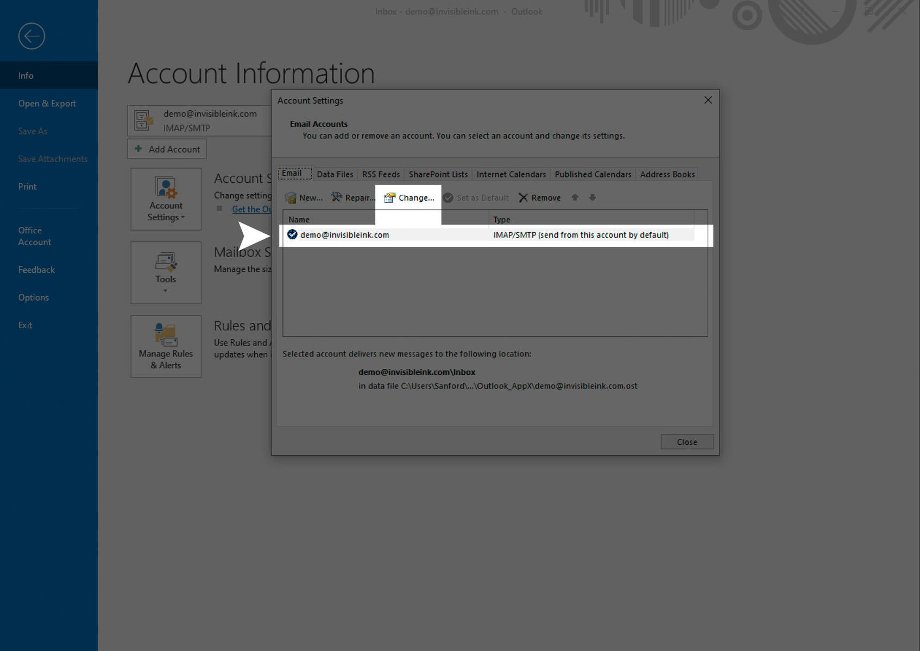
Task: Move account down with the down arrow
Action: [x=593, y=197]
